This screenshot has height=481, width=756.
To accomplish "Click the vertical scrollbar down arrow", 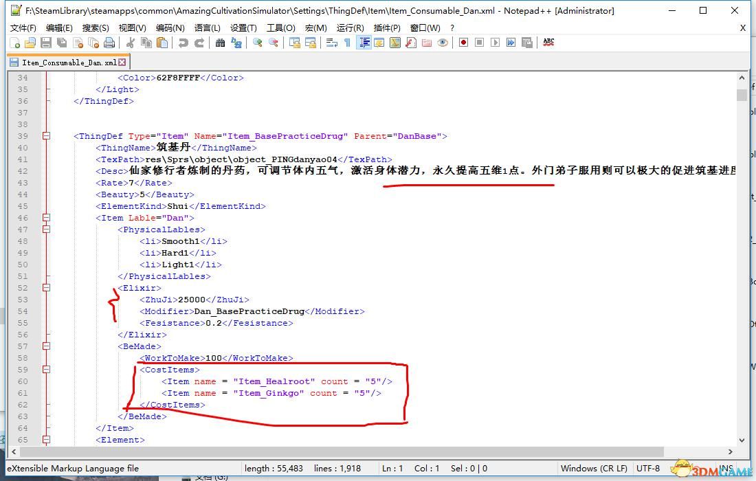I will click(x=742, y=440).
